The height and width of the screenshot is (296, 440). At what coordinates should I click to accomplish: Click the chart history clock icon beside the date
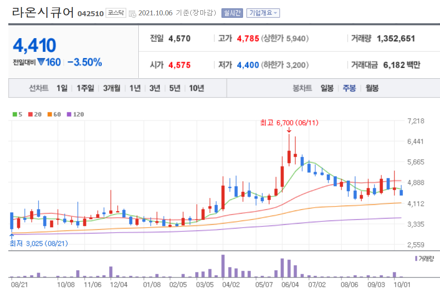click(x=132, y=13)
